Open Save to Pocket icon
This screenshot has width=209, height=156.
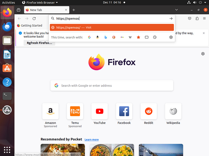point(190,18)
